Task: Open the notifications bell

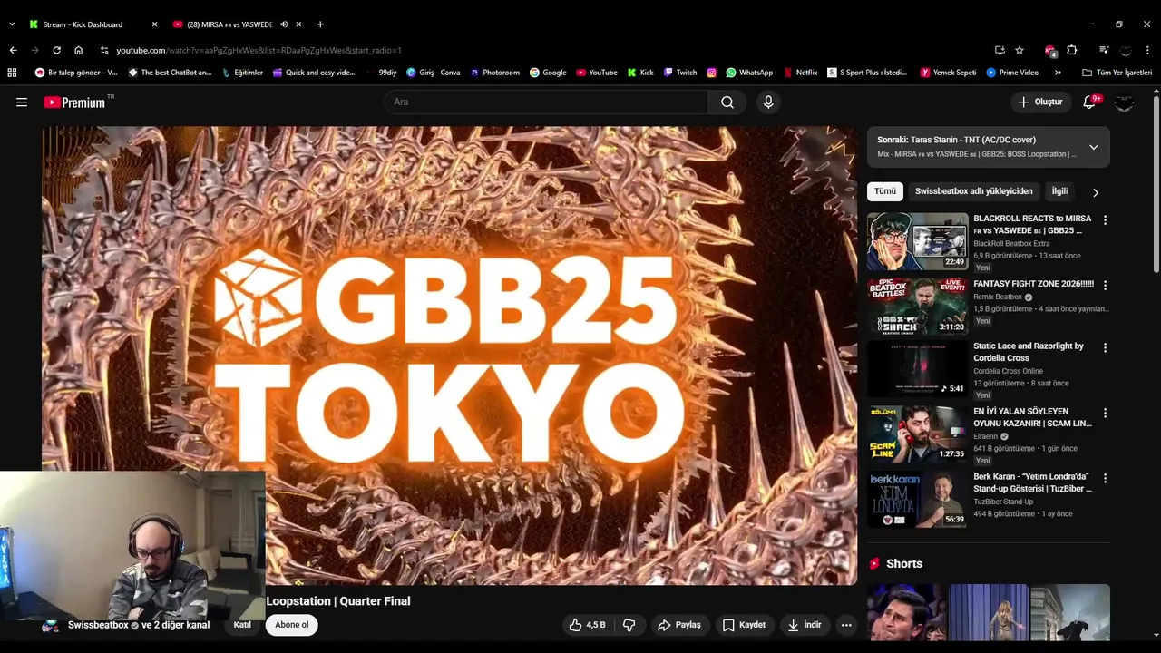Action: coord(1089,102)
